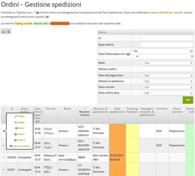Click order number 171-9048304-0957968

[85, 170]
